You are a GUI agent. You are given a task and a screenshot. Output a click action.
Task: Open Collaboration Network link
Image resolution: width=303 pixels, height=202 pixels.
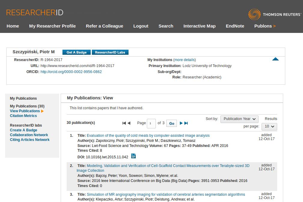[x=29, y=135]
